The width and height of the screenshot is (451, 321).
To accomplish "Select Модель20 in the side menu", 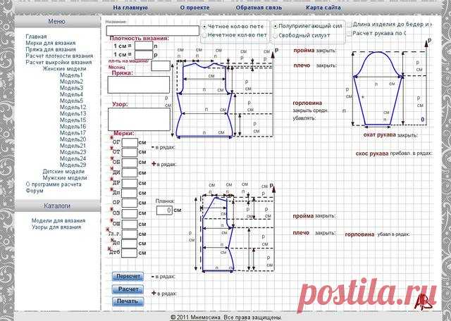I will tap(73, 139).
